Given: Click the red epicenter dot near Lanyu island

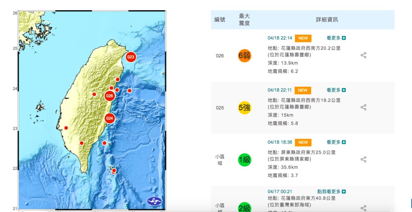Looking at the screenshot, I should [x=114, y=170].
